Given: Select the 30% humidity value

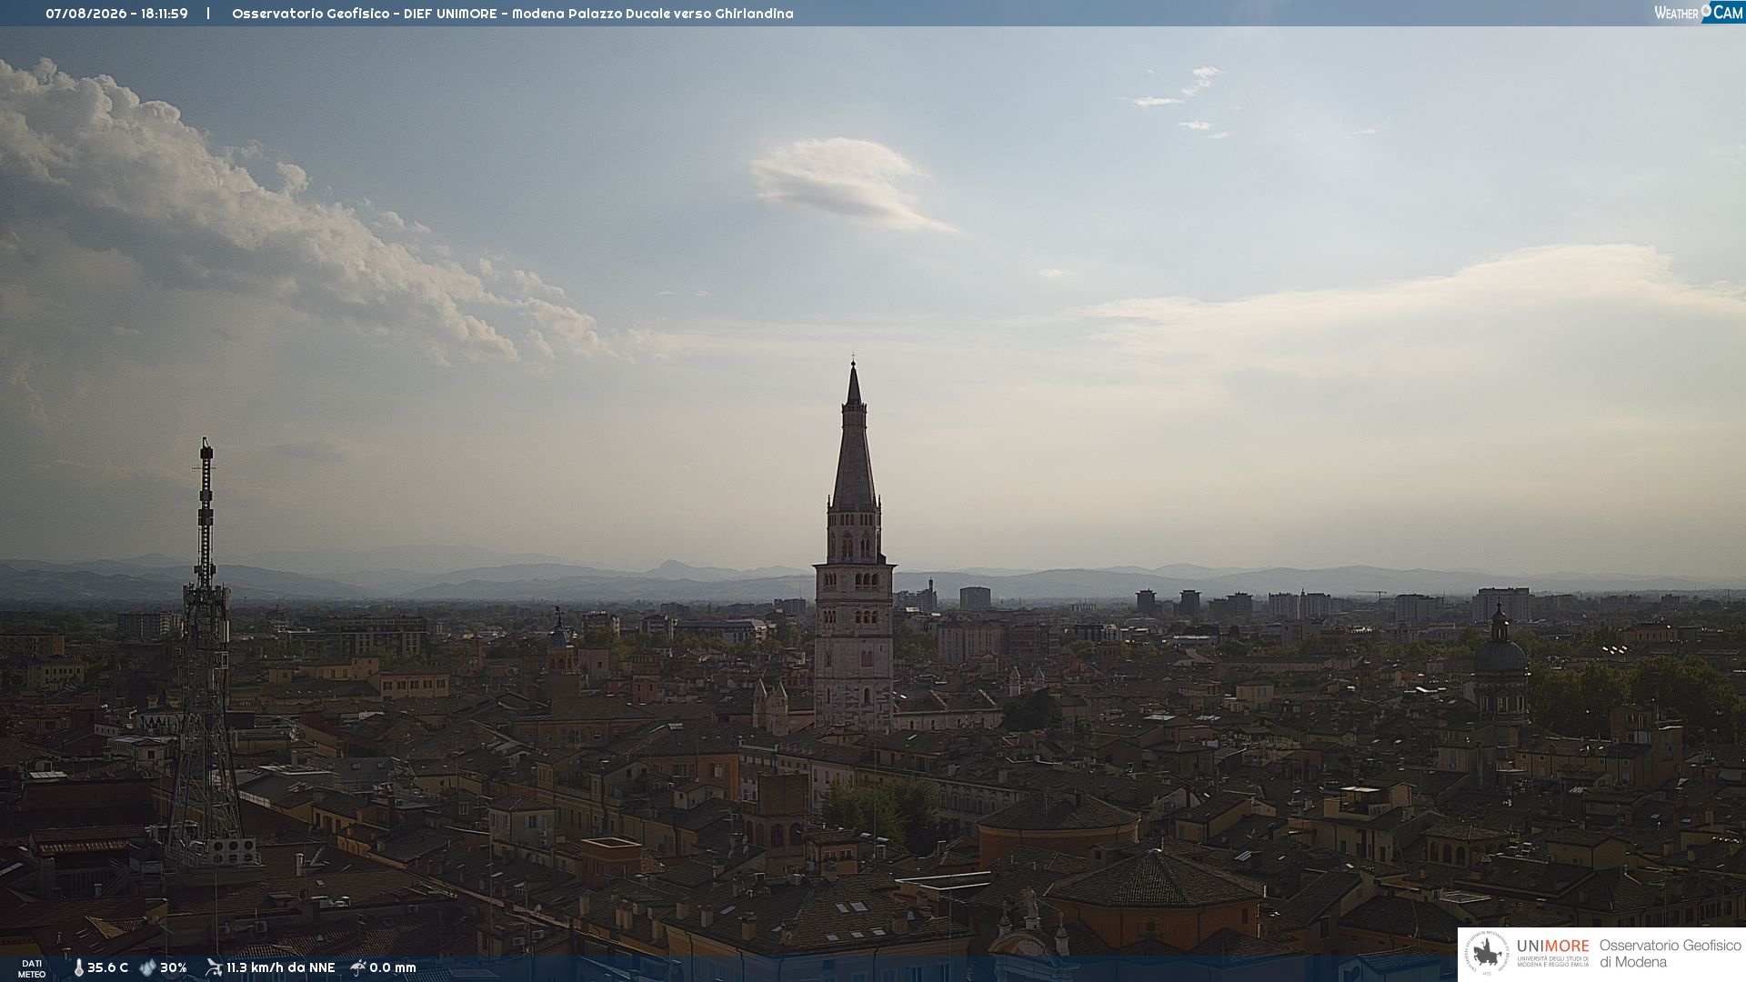Looking at the screenshot, I should coord(174,968).
